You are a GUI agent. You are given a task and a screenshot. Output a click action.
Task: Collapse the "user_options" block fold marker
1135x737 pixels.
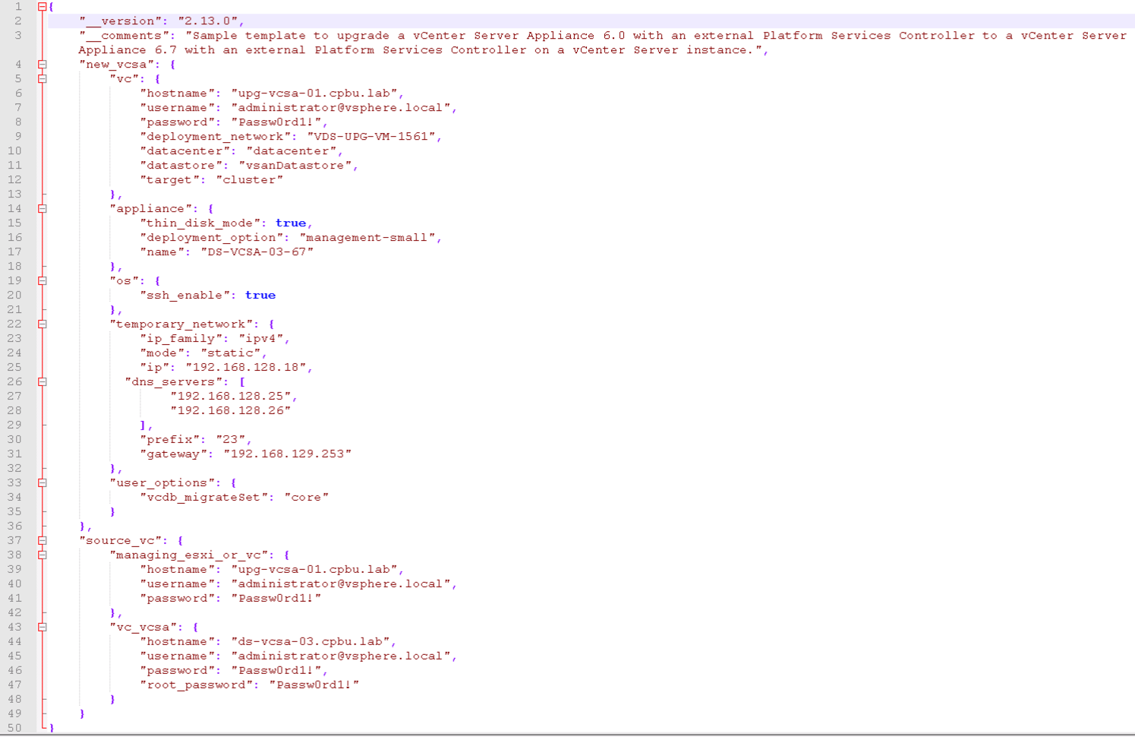[x=43, y=483]
